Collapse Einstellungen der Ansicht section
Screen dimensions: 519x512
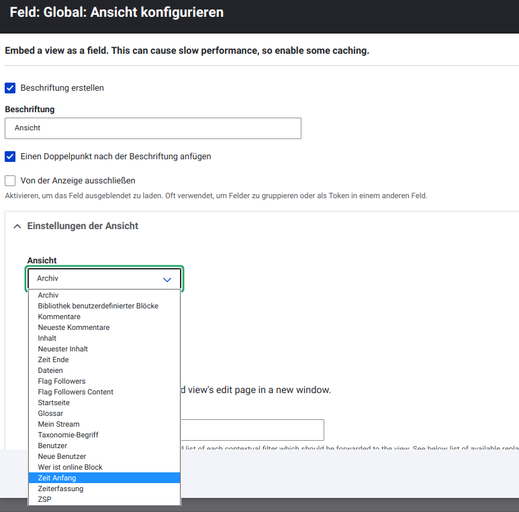coord(18,226)
